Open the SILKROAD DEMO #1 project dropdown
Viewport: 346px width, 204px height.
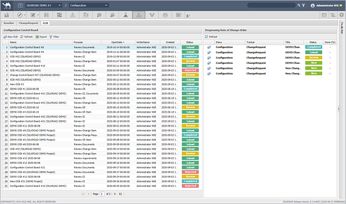pyautogui.click(x=43, y=5)
